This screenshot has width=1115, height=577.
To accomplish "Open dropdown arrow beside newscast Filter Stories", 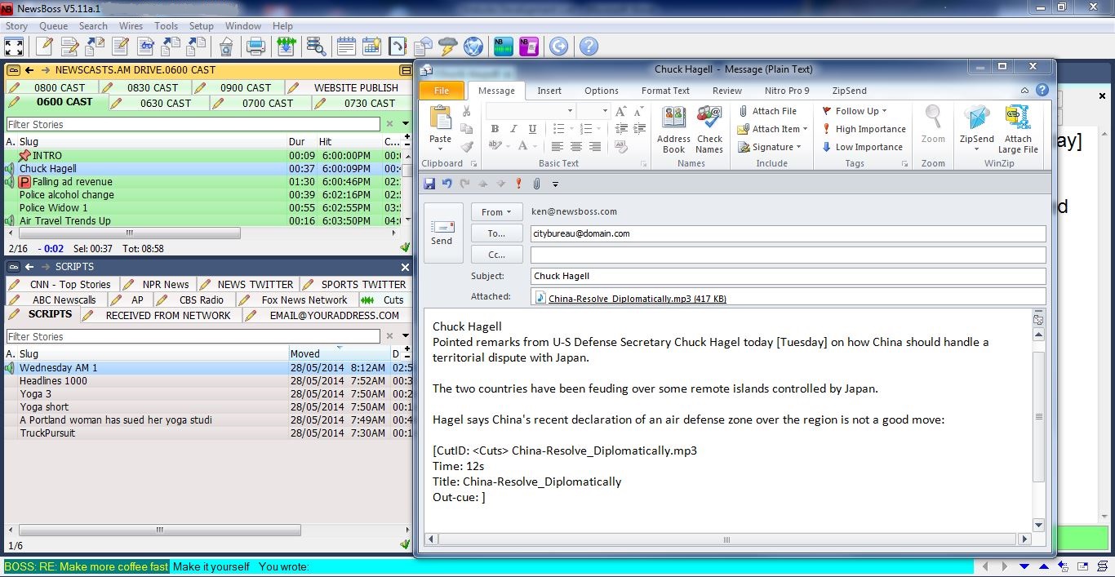I will [x=406, y=124].
